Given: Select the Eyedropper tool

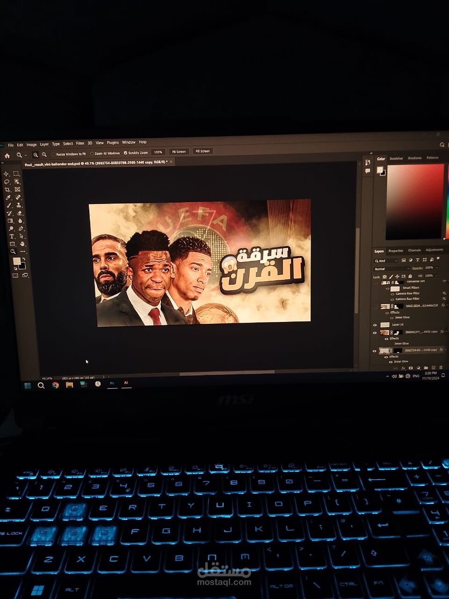Looking at the screenshot, I should [8, 197].
